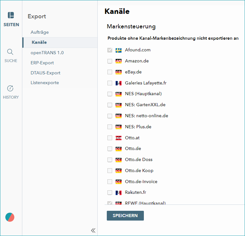
Task: Click the Rakuten.fr RA flag icon
Action: pyautogui.click(x=118, y=193)
